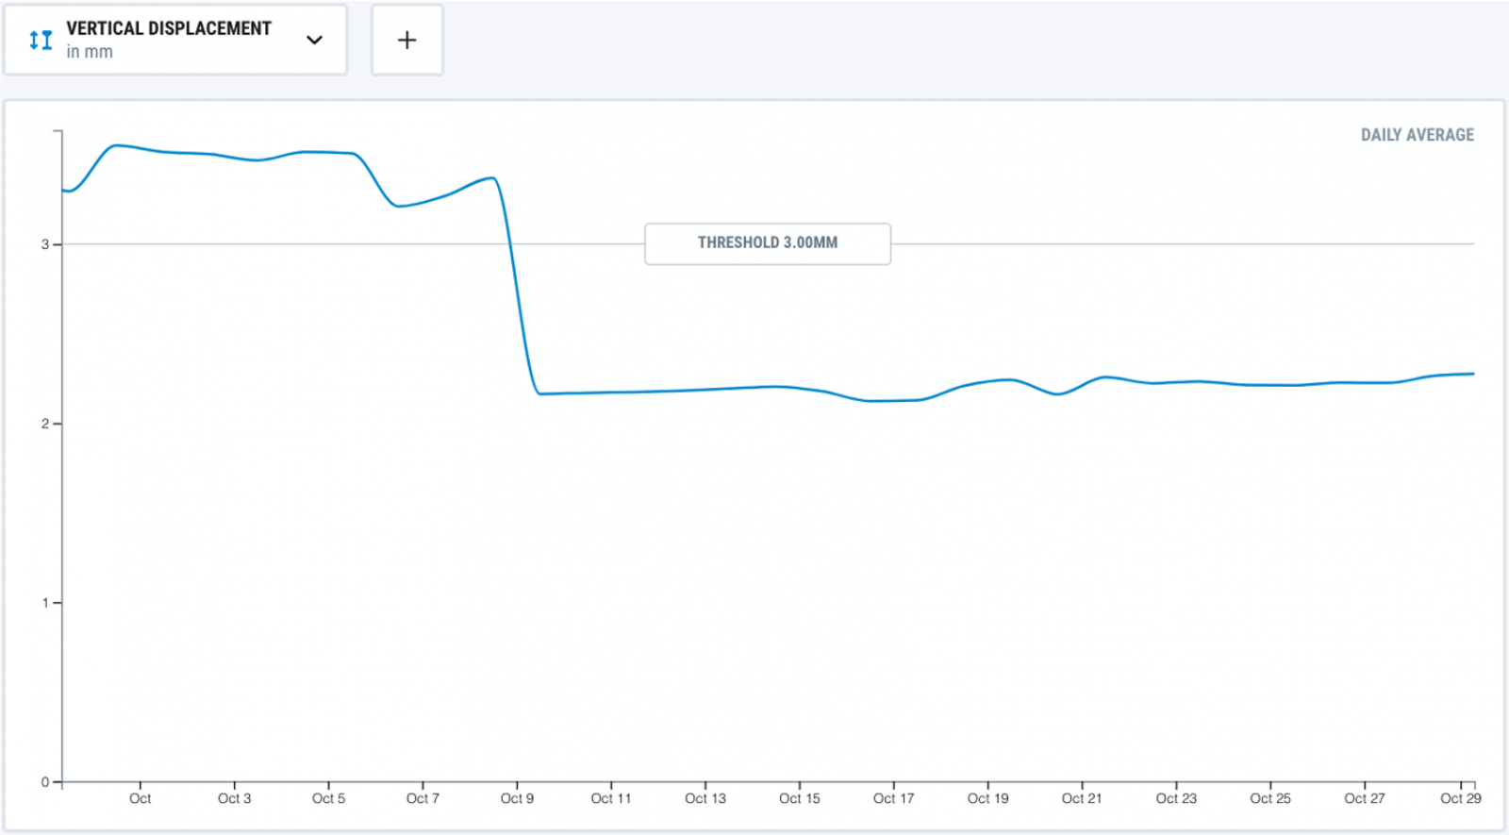This screenshot has width=1509, height=835.
Task: Expand the chevron next to Vertical Displacement
Action: click(x=315, y=40)
